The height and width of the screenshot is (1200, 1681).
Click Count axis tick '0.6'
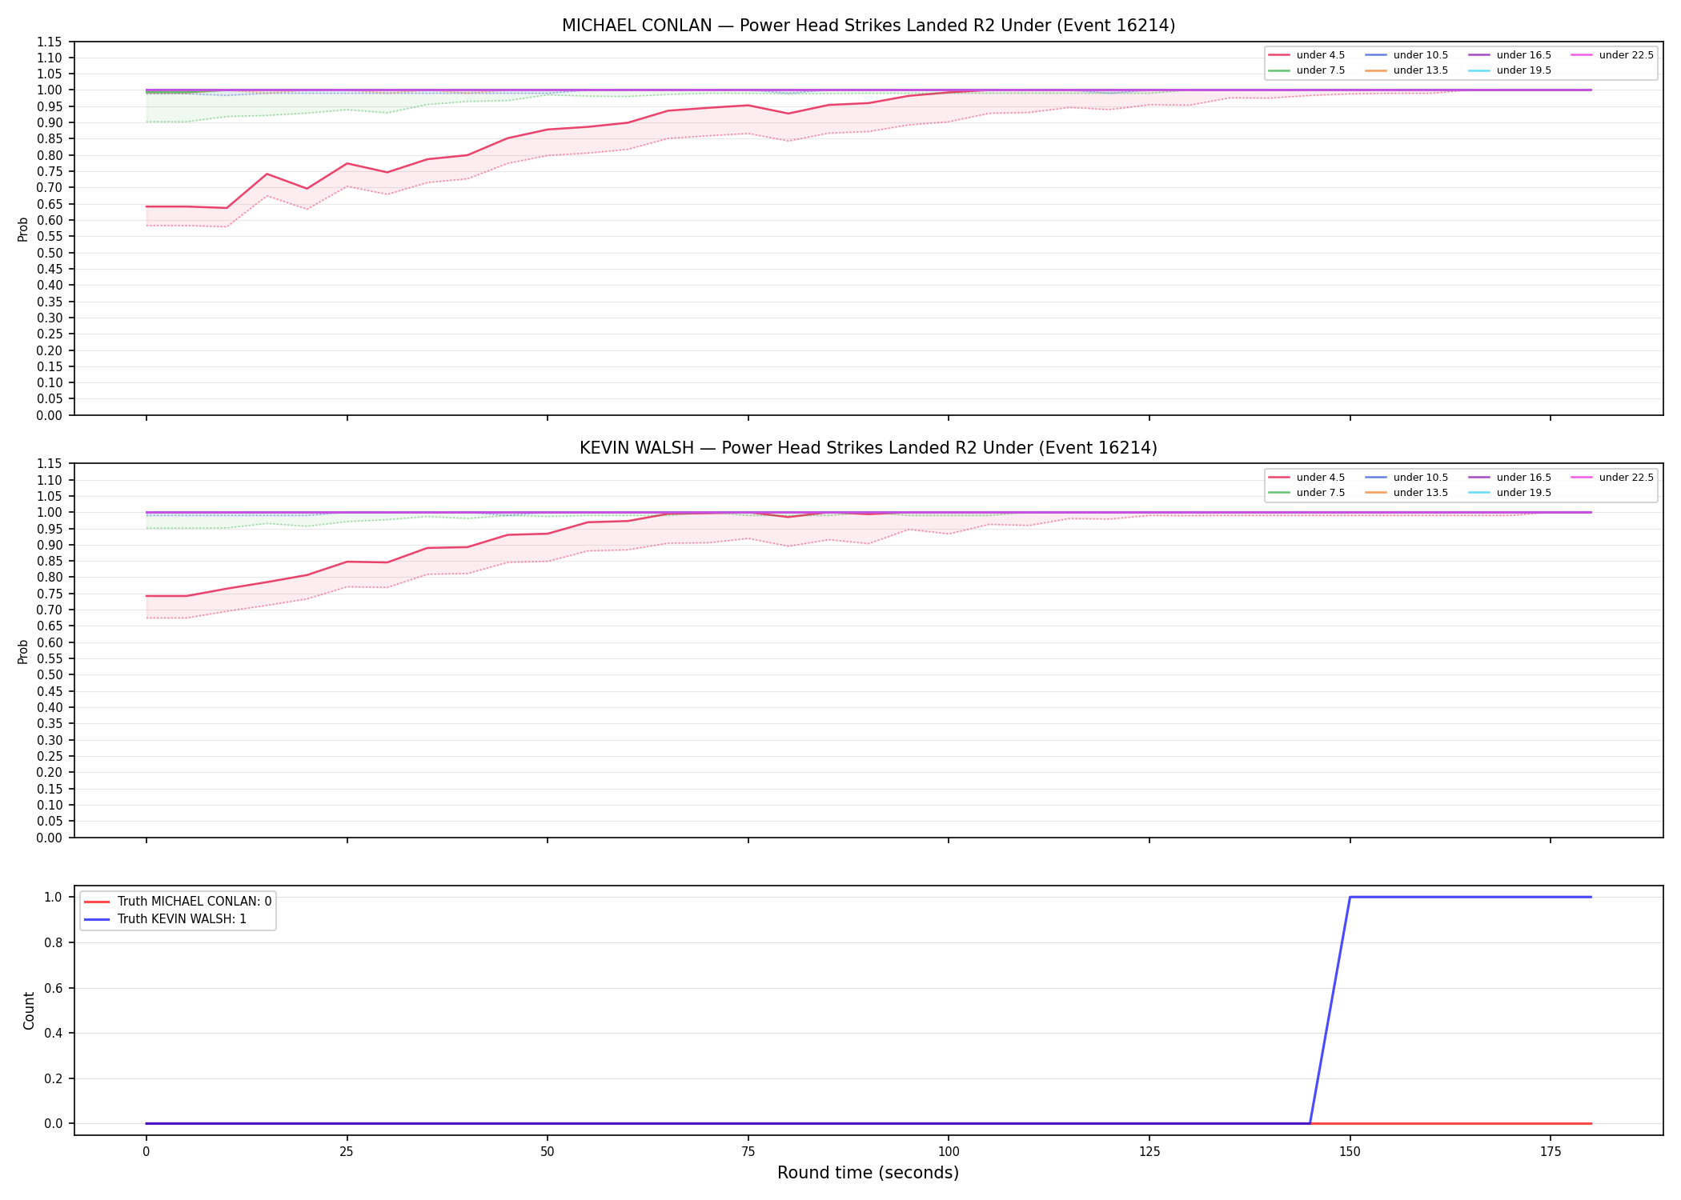coord(54,988)
